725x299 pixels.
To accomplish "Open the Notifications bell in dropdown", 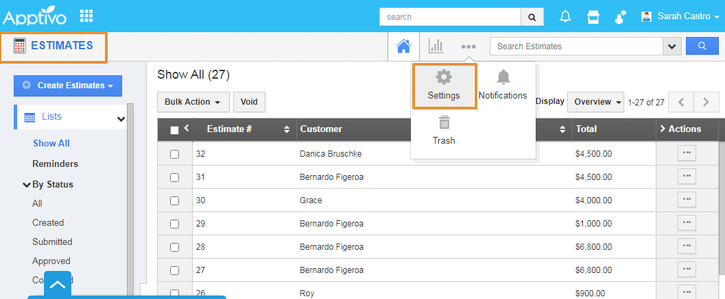I will [503, 77].
